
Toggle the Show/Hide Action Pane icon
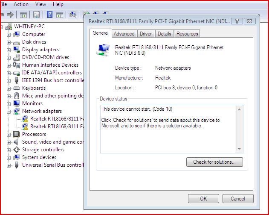click(x=60, y=15)
